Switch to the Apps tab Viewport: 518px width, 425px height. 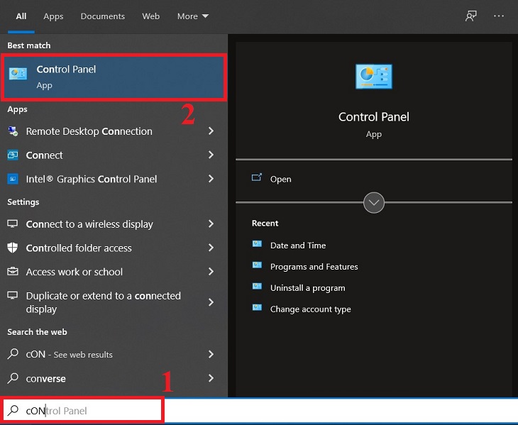pyautogui.click(x=53, y=16)
